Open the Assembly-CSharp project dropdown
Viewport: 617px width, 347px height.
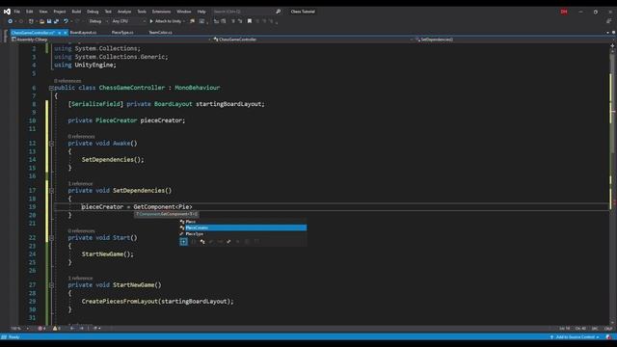(112, 40)
